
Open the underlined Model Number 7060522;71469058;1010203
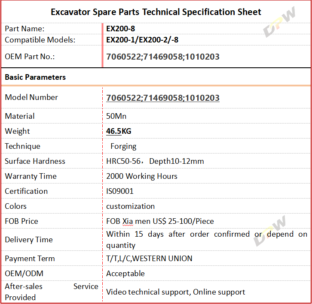pos(163,98)
